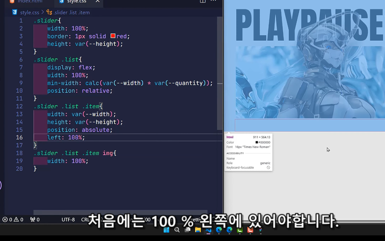385x241 pixels.
Task: Click 'position: relative;' code line
Action: click(x=80, y=91)
